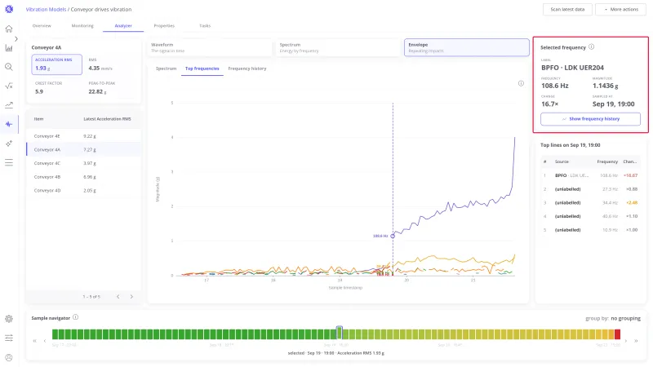Select the Acceleration RMS metric card

[x=56, y=64]
